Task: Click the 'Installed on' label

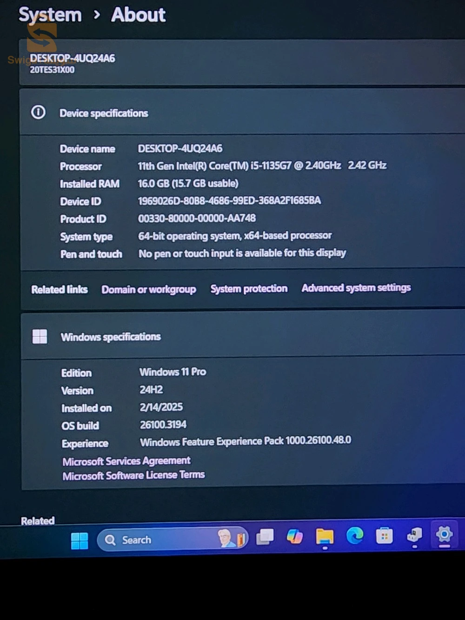Action: [86, 408]
